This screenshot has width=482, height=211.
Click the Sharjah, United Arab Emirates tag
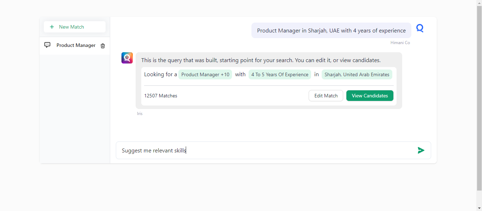[x=357, y=74]
